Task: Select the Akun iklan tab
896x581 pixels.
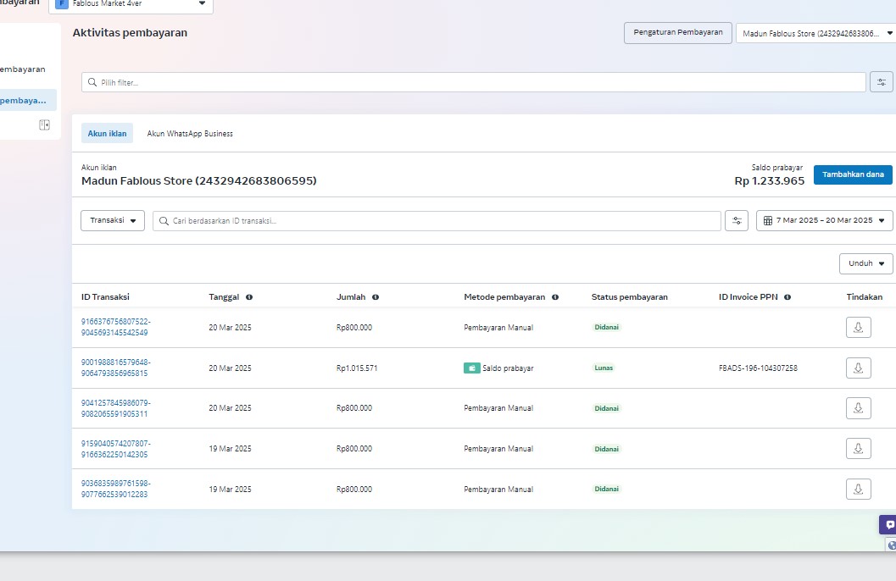Action: [107, 134]
